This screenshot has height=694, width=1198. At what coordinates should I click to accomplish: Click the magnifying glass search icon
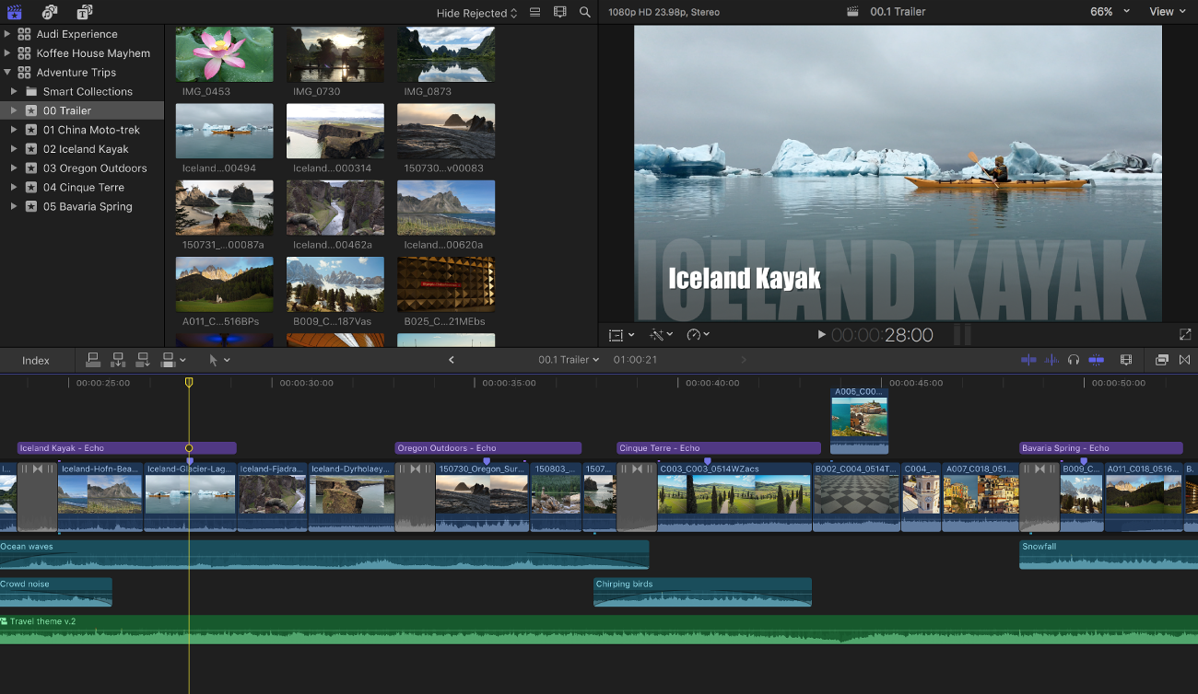(585, 13)
